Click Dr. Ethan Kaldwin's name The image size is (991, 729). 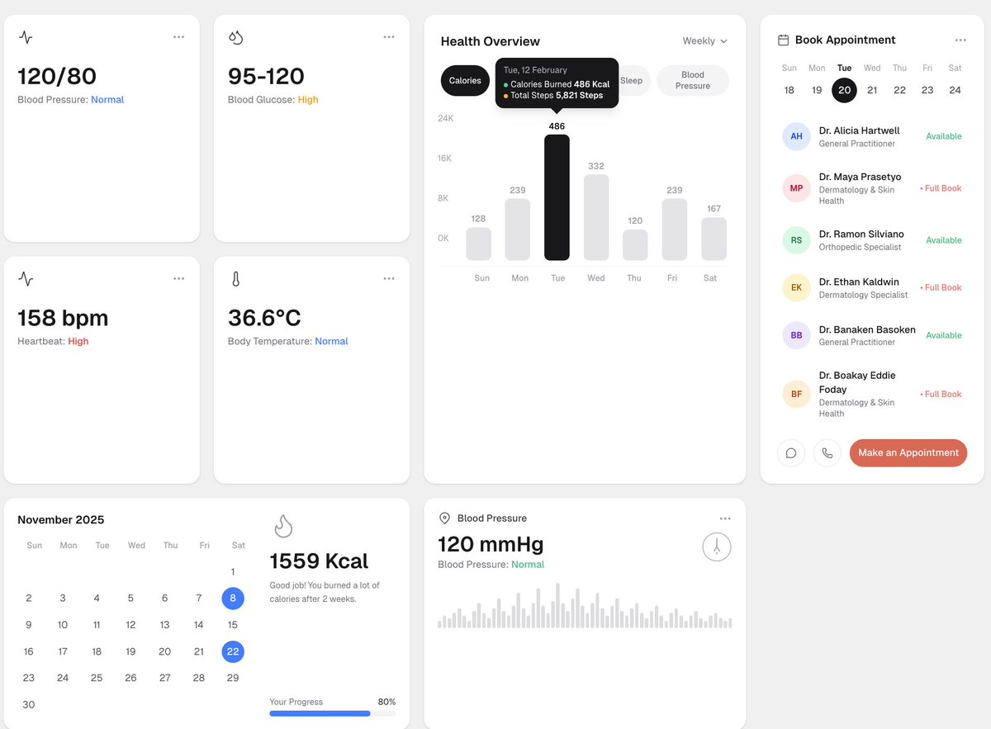tap(859, 282)
